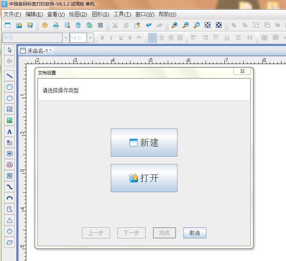This screenshot has width=286, height=261.
Task: Select the triangle shape tool
Action: click(x=10, y=220)
